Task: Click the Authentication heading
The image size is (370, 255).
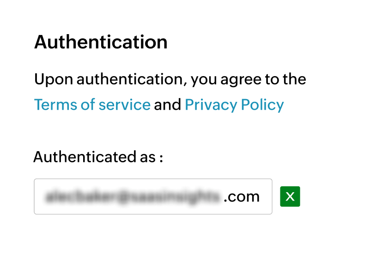Action: (101, 42)
